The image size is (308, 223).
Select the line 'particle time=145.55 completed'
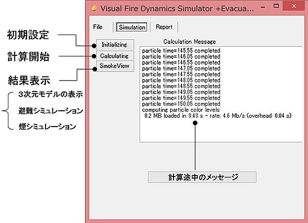pyautogui.click(x=181, y=51)
